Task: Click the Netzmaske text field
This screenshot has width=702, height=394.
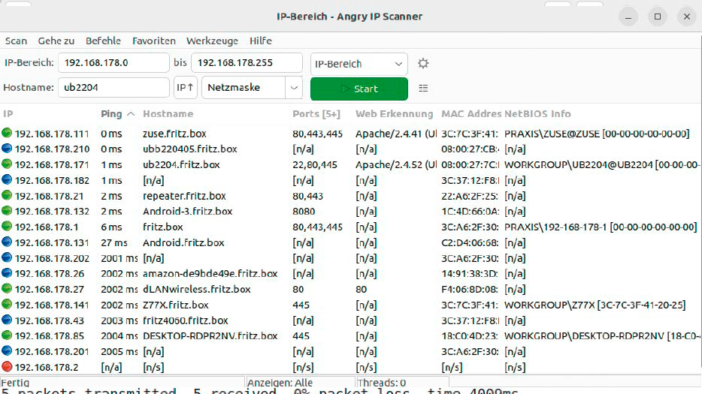Action: (244, 88)
